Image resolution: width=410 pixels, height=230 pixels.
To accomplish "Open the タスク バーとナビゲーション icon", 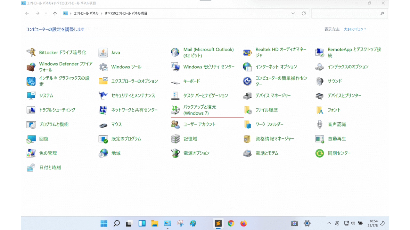I will point(175,96).
